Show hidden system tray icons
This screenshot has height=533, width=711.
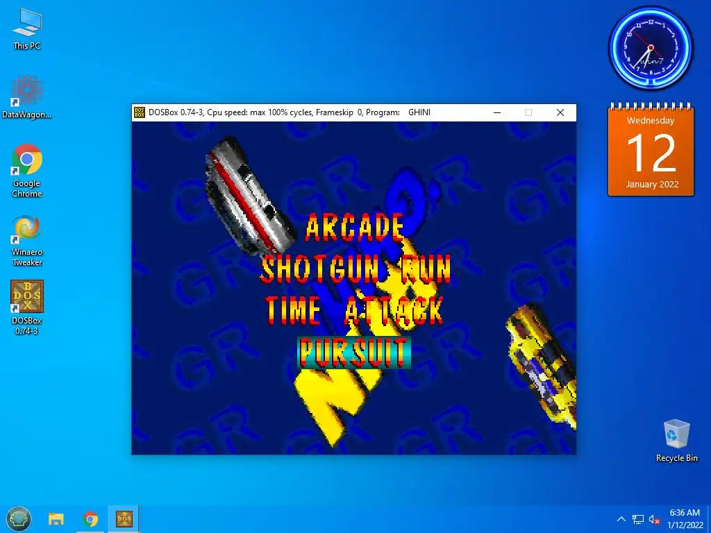(621, 519)
